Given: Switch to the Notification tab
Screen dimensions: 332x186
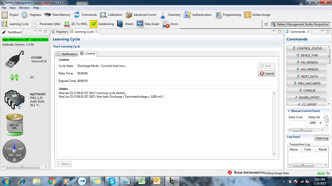Looking at the screenshot, I should pos(67,54).
